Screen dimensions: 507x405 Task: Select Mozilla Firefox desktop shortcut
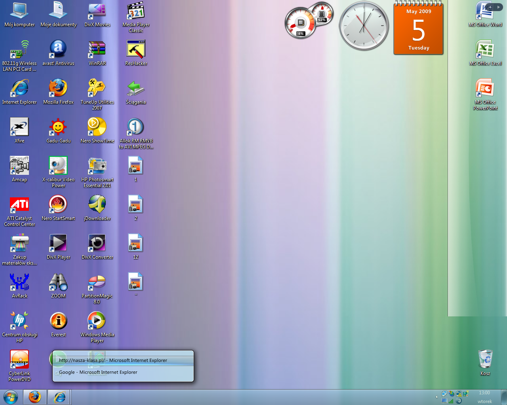58,92
